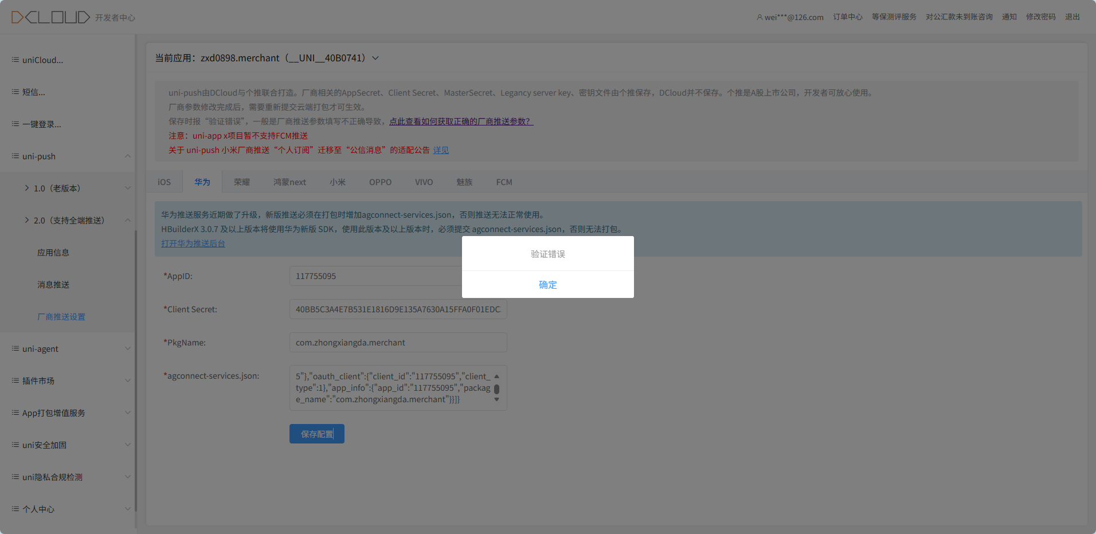This screenshot has height=534, width=1096.
Task: Click the DCloud logo in header
Action: click(x=50, y=17)
